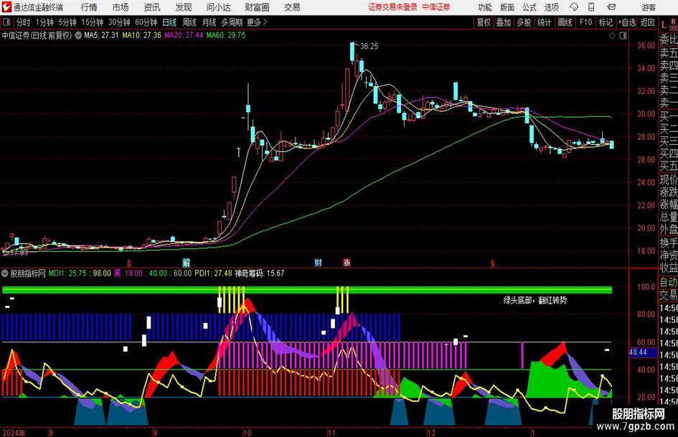Screen dimensions: 678x437
Task: Click the MA20: 27.44 indicator value
Action: point(184,35)
